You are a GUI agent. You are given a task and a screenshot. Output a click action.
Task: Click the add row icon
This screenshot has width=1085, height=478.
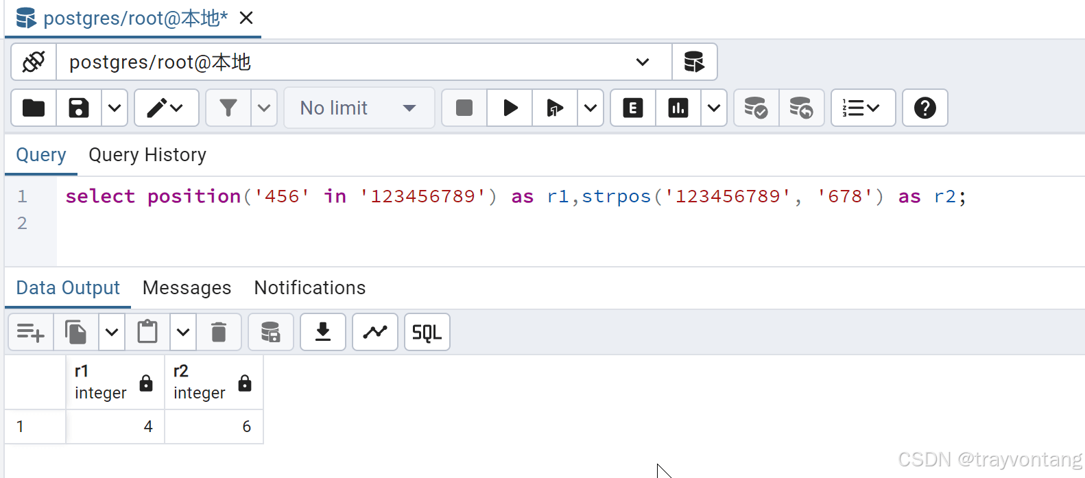click(x=31, y=332)
